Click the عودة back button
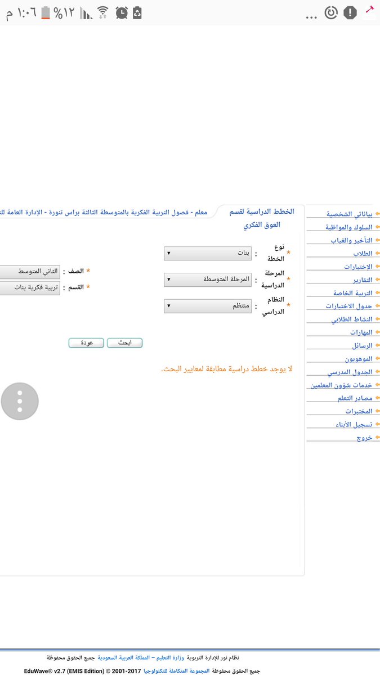This screenshot has width=380, height=675. click(x=86, y=343)
